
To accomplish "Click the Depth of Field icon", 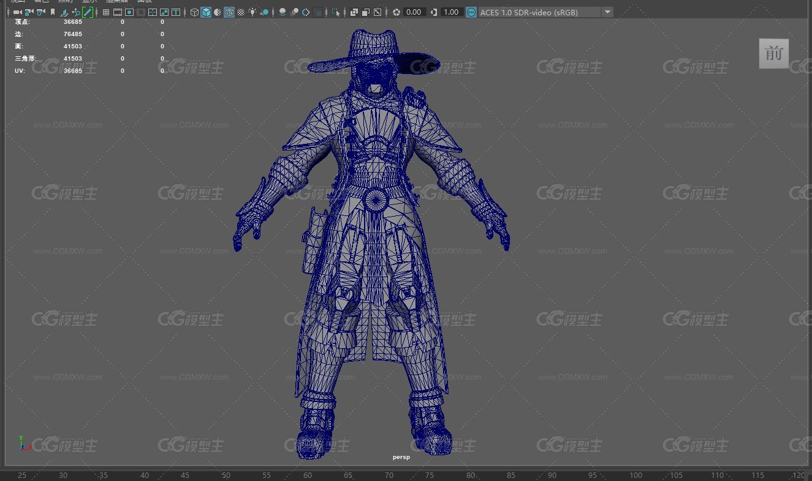I will click(x=318, y=12).
